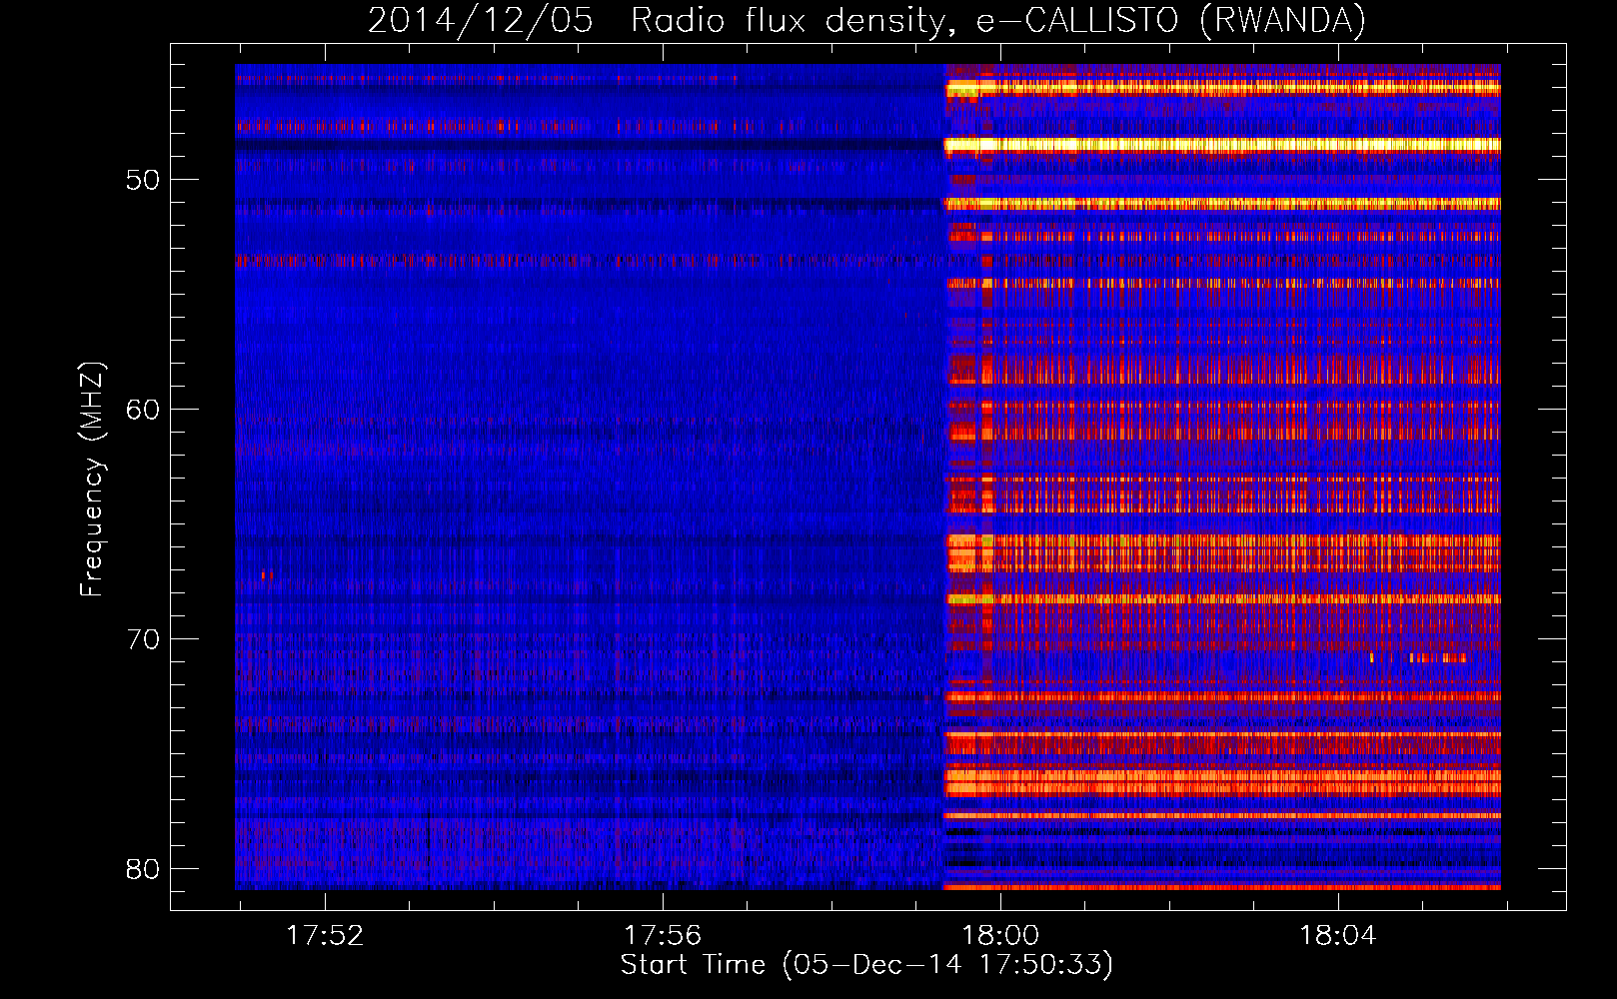Click the 50 frequency tick label
Image resolution: width=1617 pixels, height=999 pixels.
143,181
